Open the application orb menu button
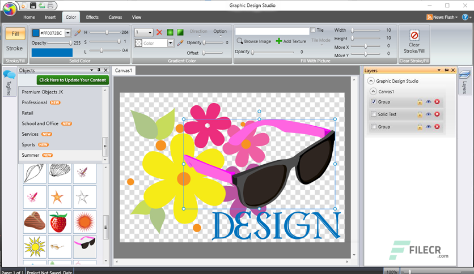 tap(10, 10)
